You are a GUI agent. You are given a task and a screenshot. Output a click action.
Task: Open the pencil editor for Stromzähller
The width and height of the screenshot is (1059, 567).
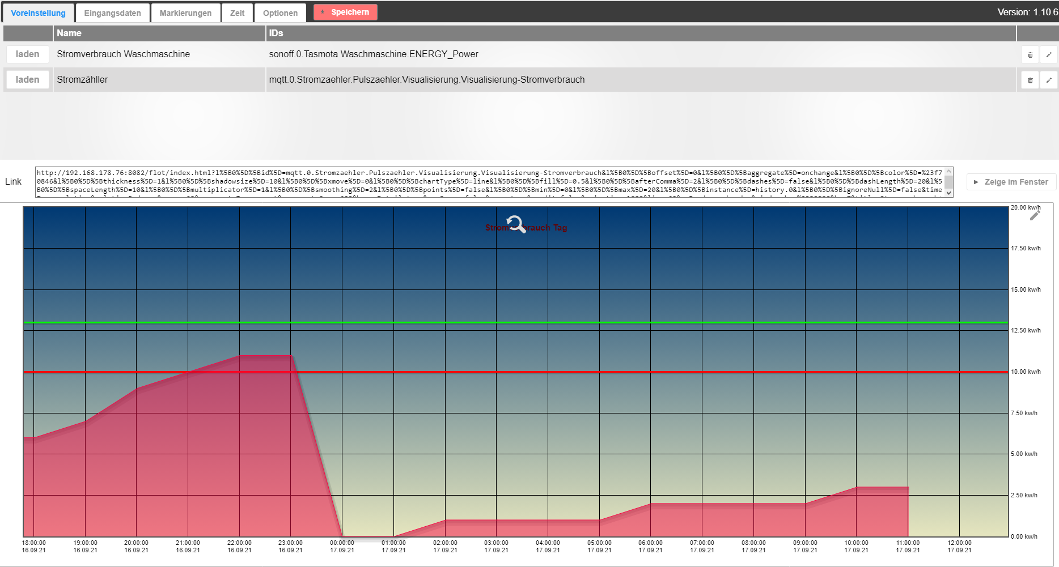click(1049, 79)
